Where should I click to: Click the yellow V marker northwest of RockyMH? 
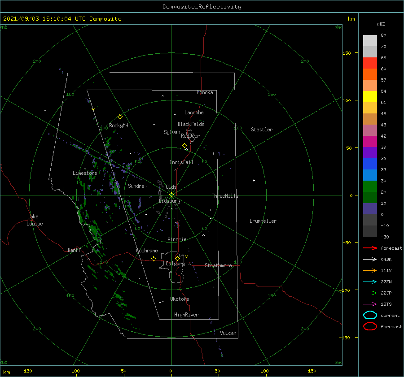[93, 109]
